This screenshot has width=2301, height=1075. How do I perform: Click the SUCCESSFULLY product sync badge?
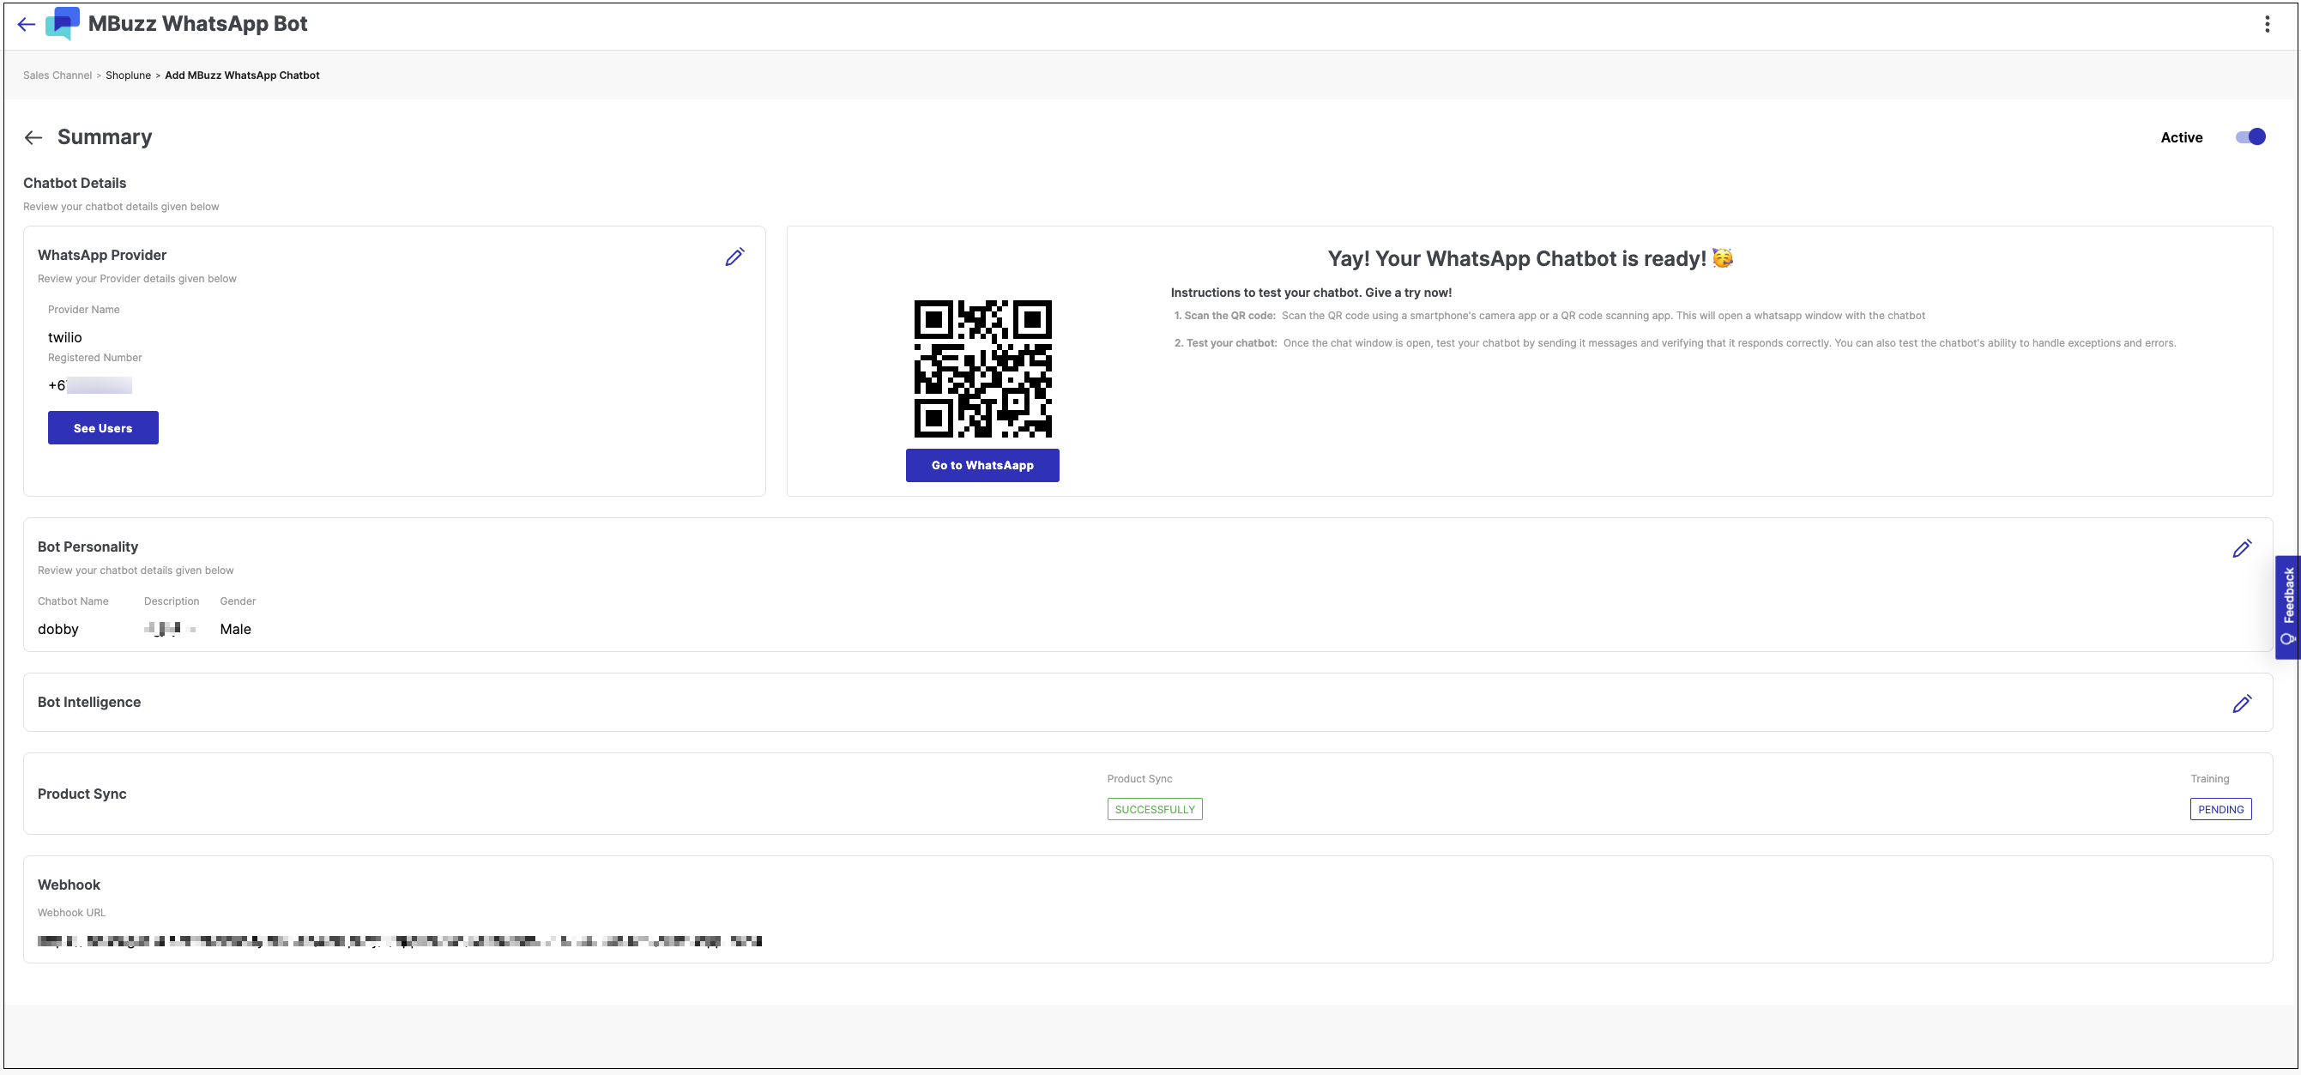(x=1154, y=810)
